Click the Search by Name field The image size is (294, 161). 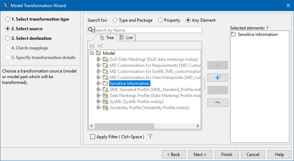[x=147, y=30]
